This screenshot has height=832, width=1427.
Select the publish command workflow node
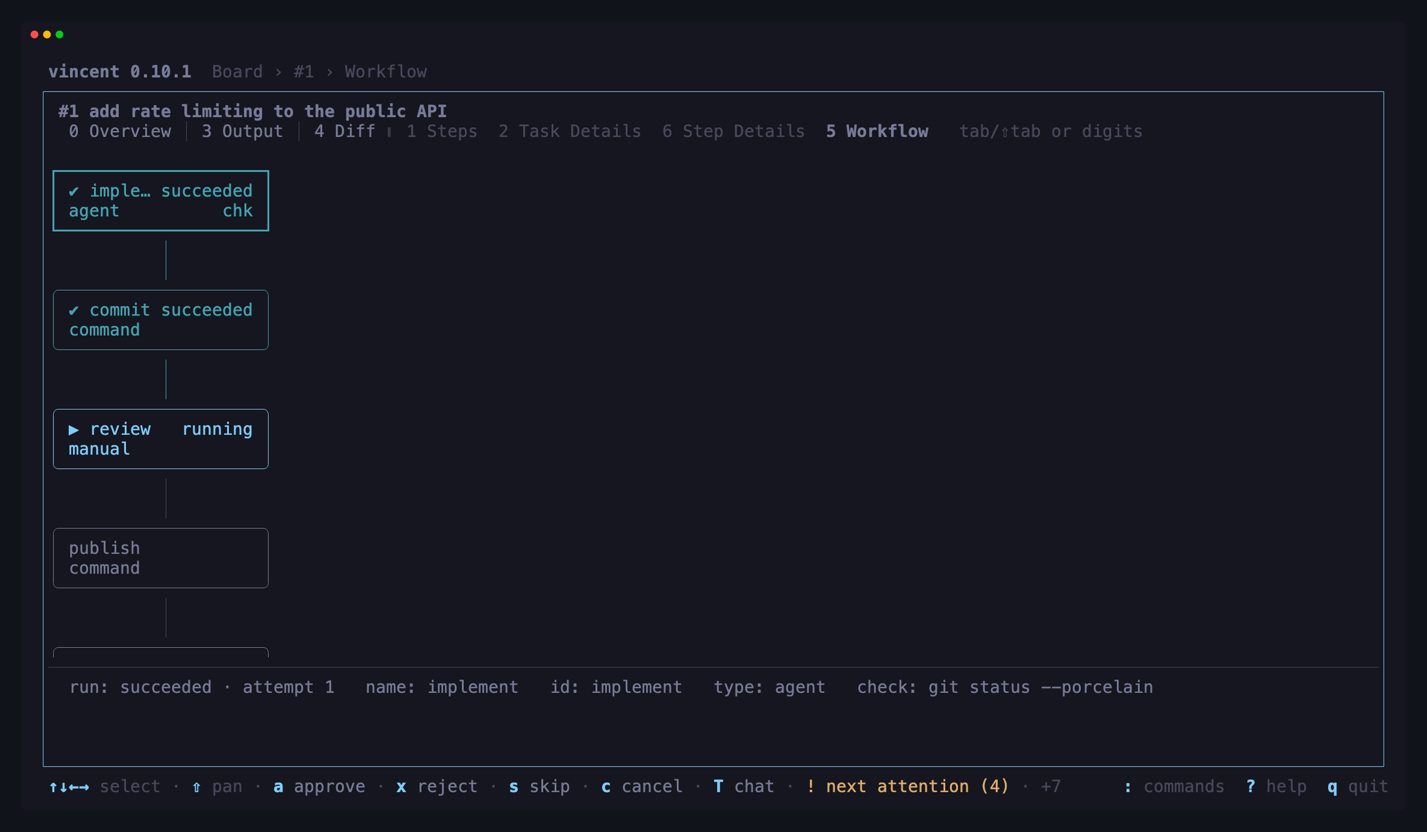[161, 558]
